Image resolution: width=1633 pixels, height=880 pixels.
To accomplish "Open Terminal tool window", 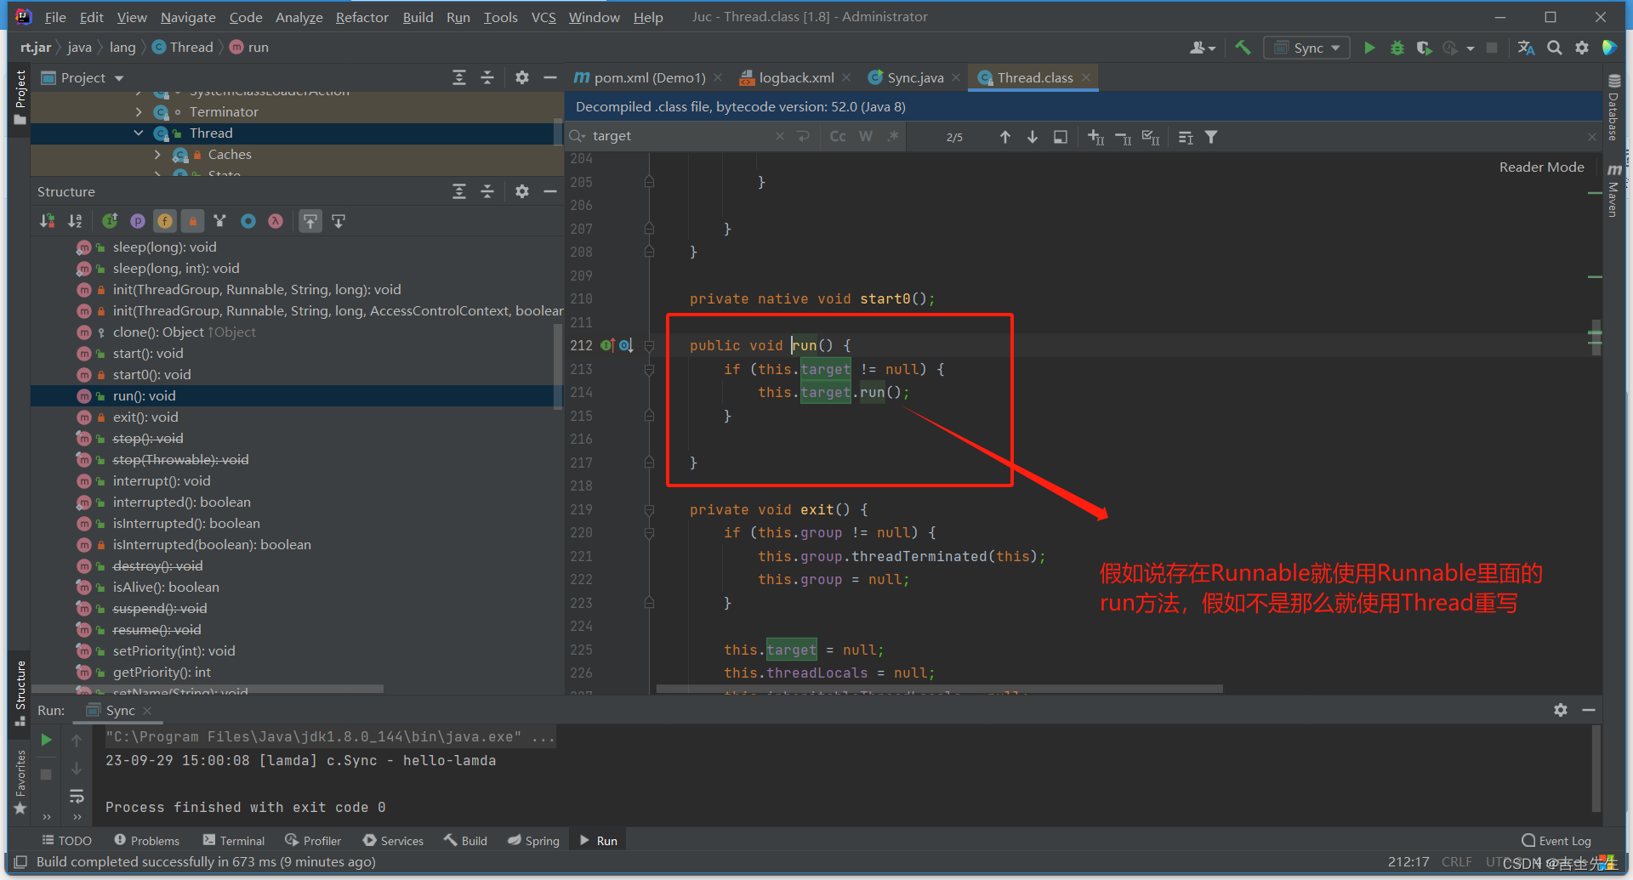I will pyautogui.click(x=234, y=840).
